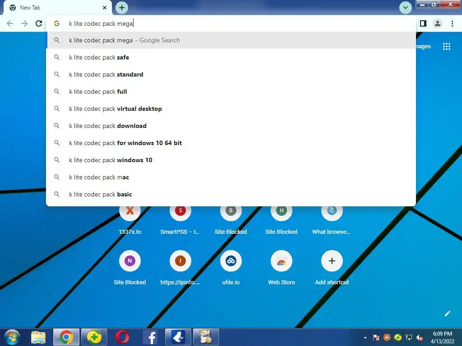Pick 'k lite codec pack basic' suggestion

(x=231, y=194)
